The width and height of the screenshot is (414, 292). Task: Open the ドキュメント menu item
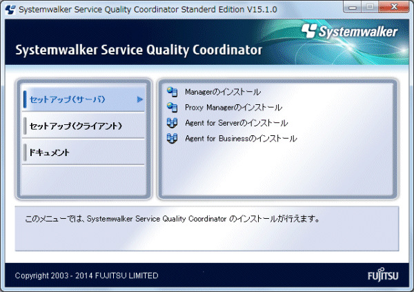point(83,153)
